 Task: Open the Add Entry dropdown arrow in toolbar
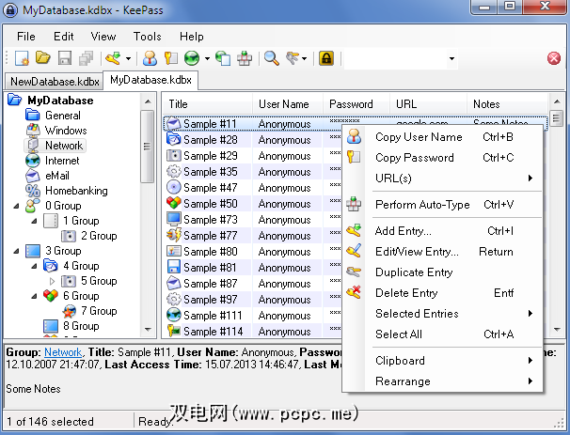pos(128,58)
